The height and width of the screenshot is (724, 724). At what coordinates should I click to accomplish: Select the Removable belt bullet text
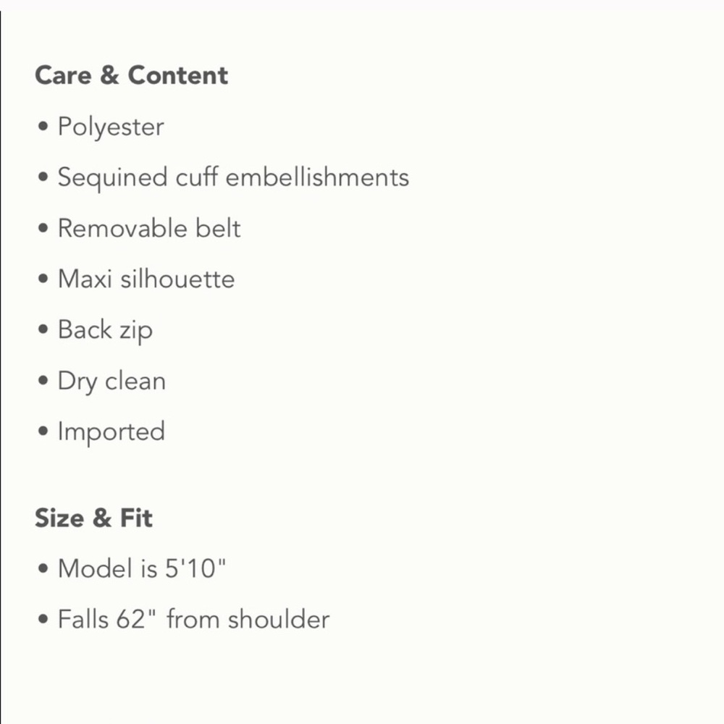tap(149, 228)
